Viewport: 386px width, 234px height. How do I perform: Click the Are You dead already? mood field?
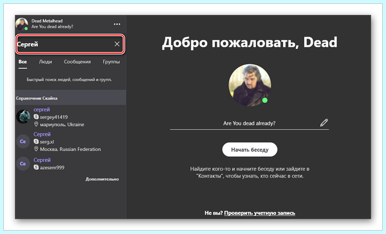coord(250,123)
